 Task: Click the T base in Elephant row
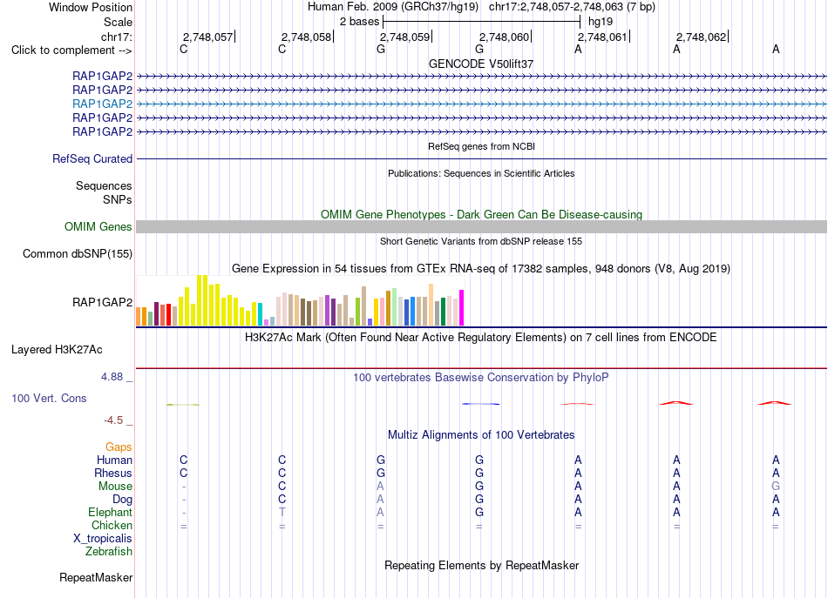[282, 512]
